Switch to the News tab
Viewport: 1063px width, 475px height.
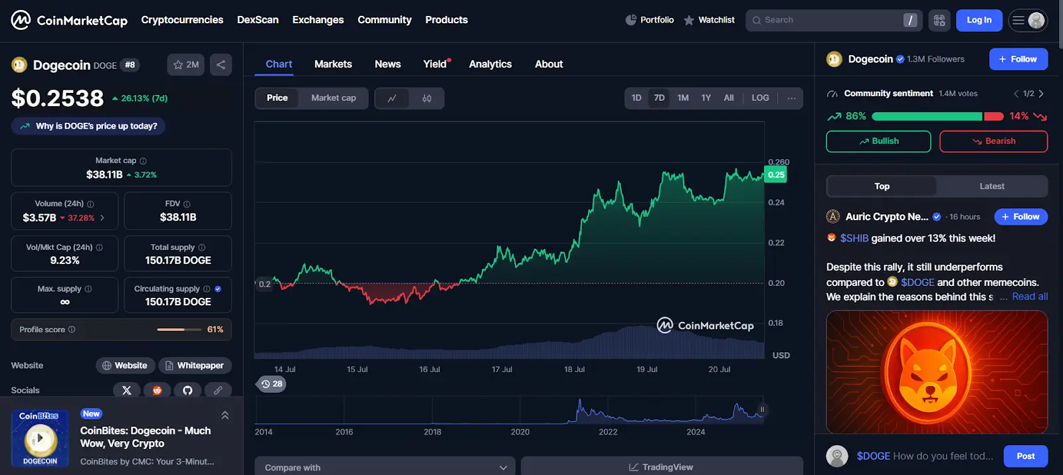coord(388,64)
